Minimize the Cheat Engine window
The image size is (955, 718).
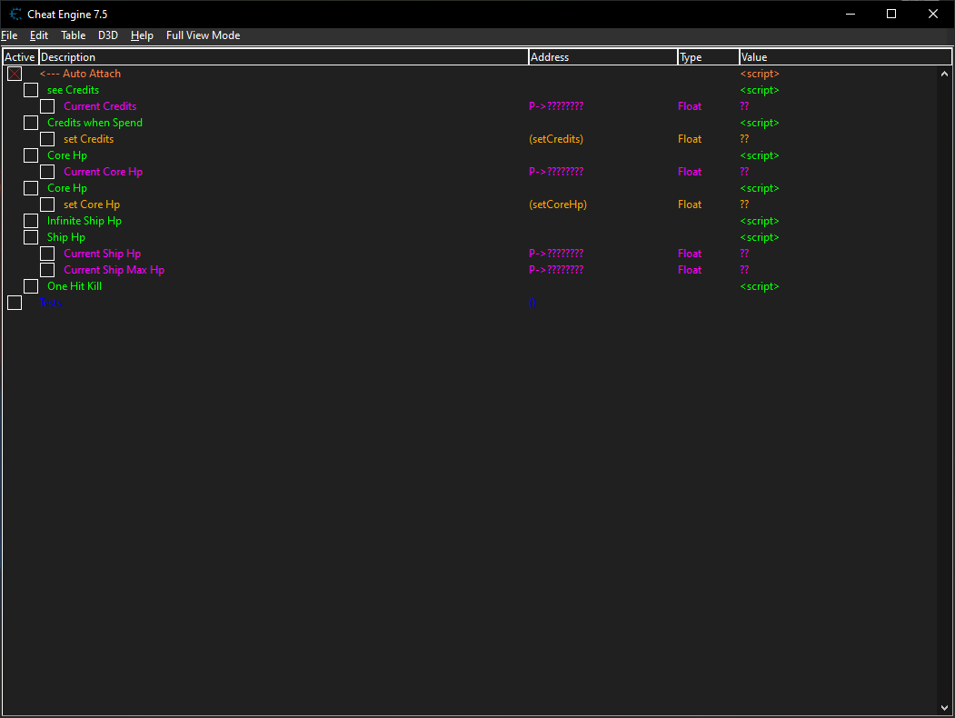pyautogui.click(x=851, y=14)
